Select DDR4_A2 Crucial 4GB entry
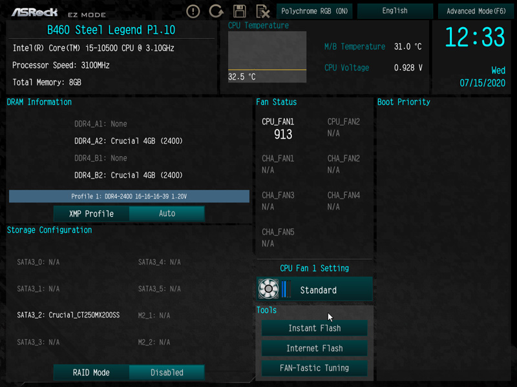The height and width of the screenshot is (387, 517). 128,141
